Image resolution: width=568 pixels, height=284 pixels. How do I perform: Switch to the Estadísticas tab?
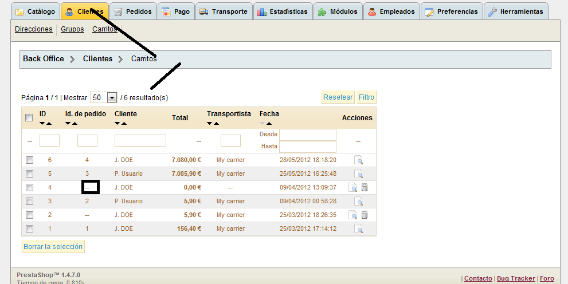pos(283,11)
